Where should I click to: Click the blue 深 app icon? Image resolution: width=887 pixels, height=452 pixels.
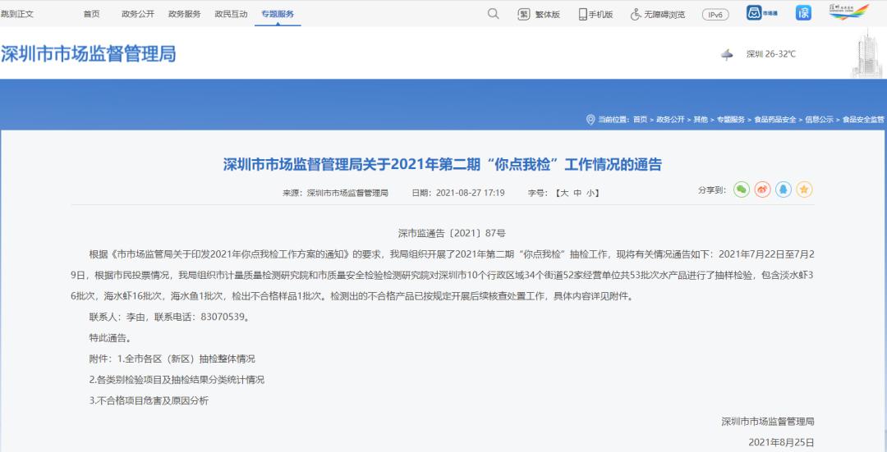click(x=803, y=13)
